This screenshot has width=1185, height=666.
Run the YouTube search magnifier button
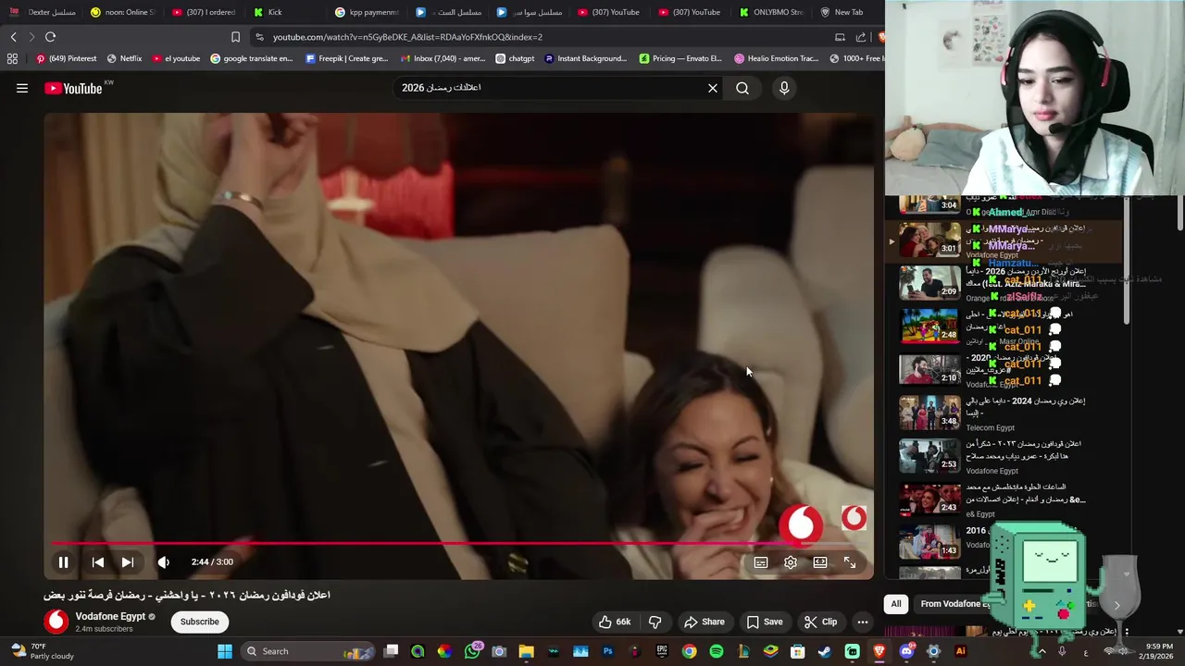click(x=742, y=88)
